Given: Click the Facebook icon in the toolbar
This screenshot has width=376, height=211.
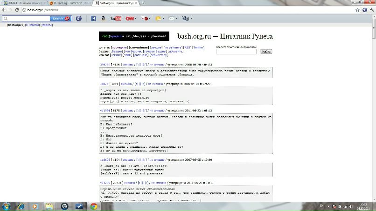Looking at the screenshot, I should click(93, 19).
